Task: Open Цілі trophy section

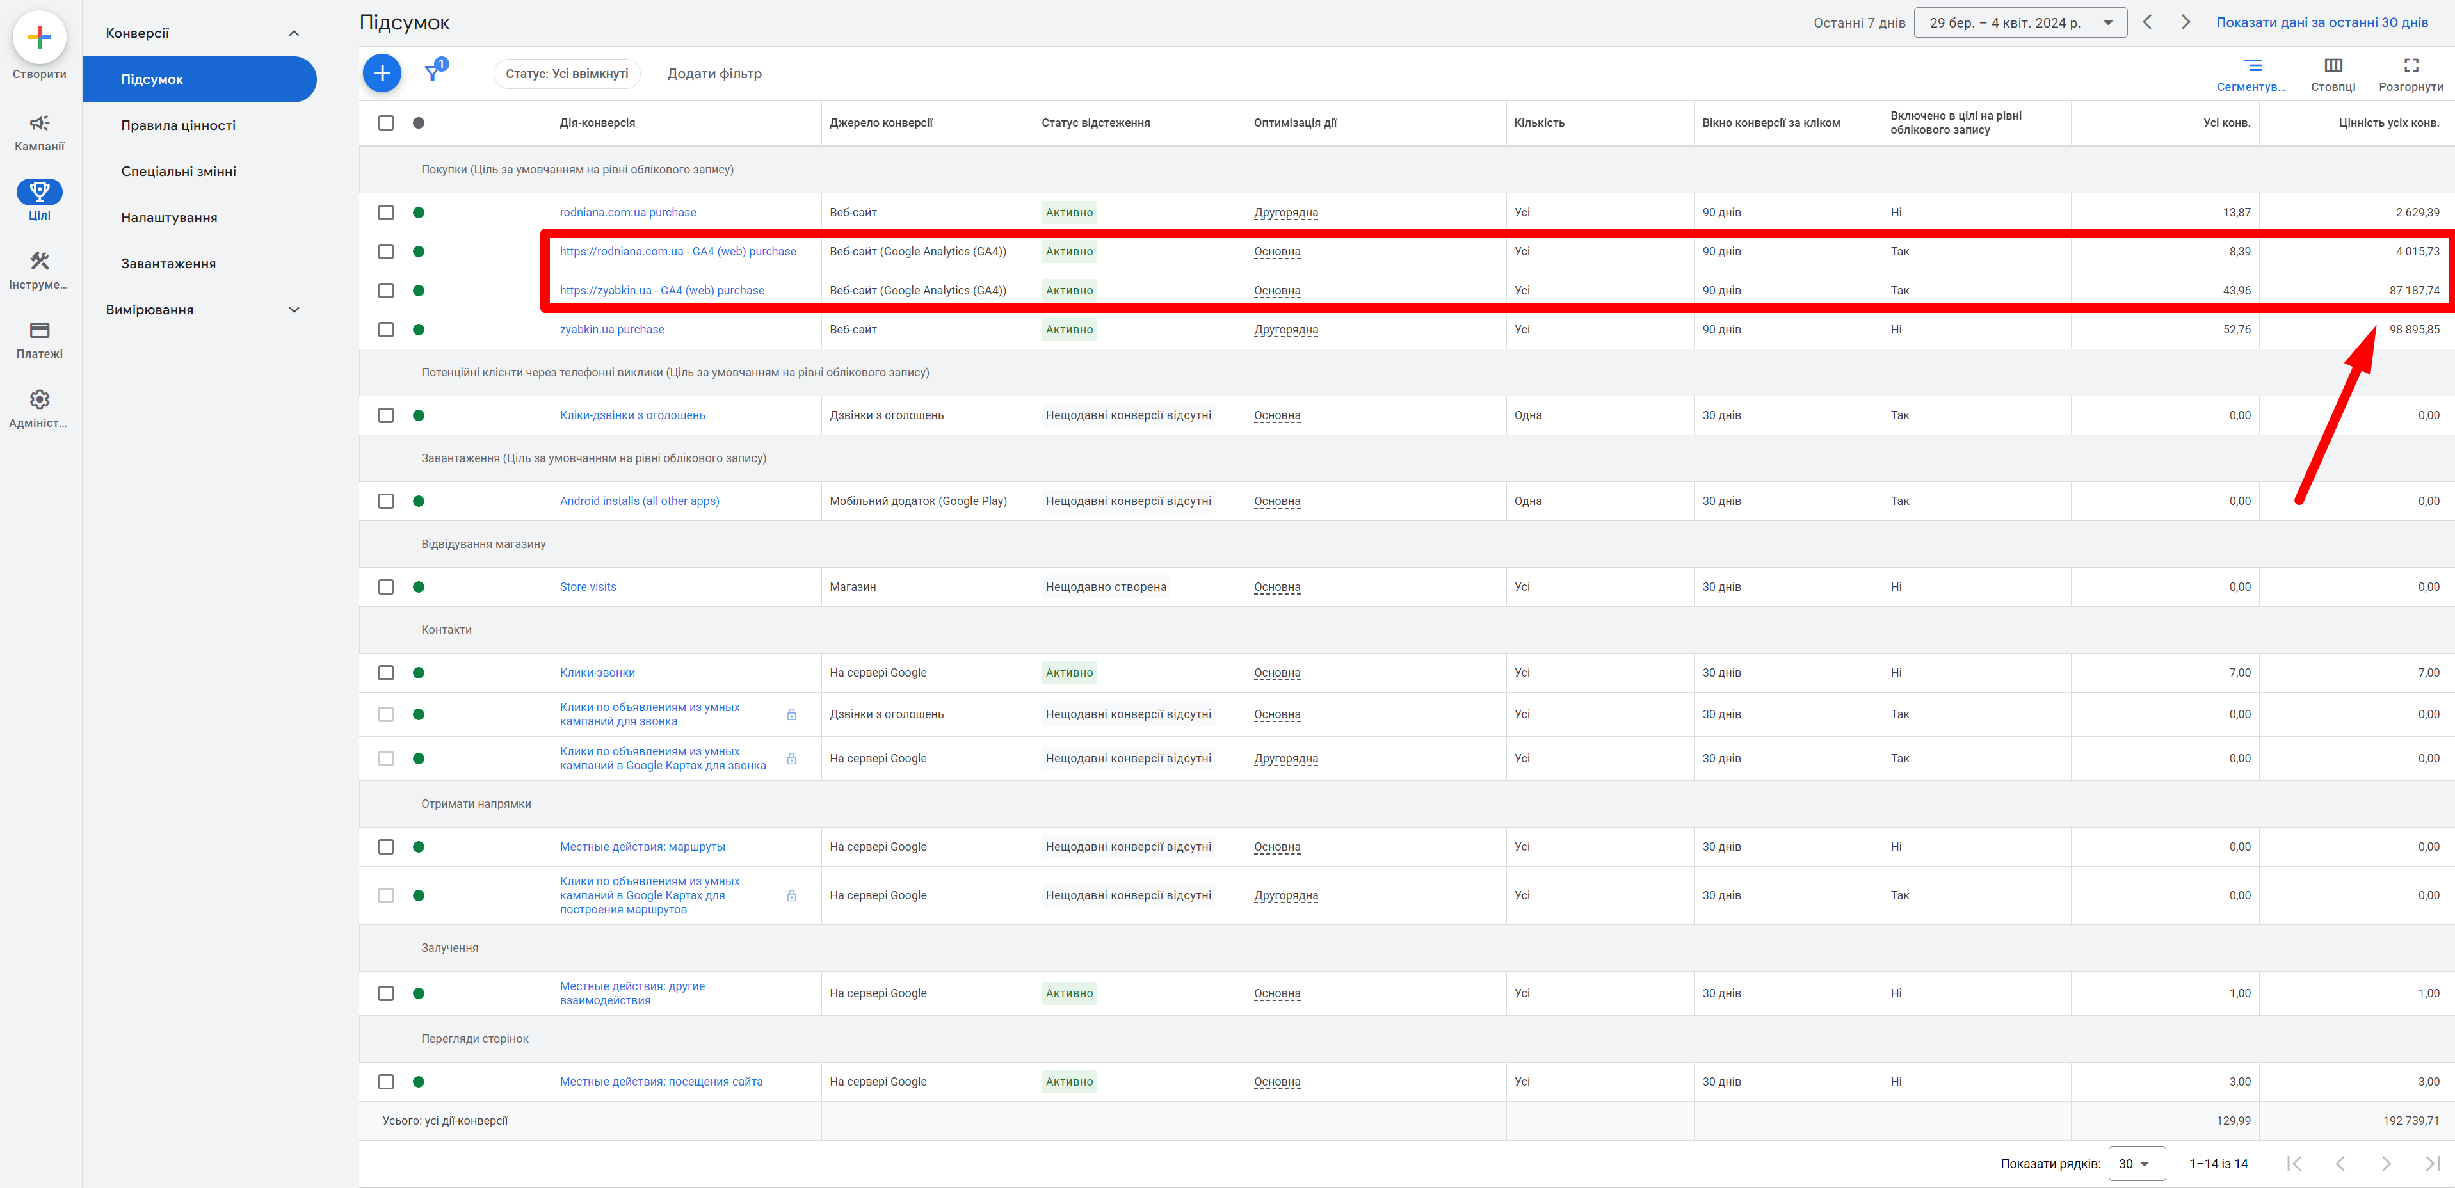Action: pyautogui.click(x=39, y=201)
